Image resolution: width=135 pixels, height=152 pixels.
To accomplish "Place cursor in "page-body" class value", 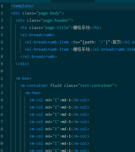I will click(x=49, y=13).
